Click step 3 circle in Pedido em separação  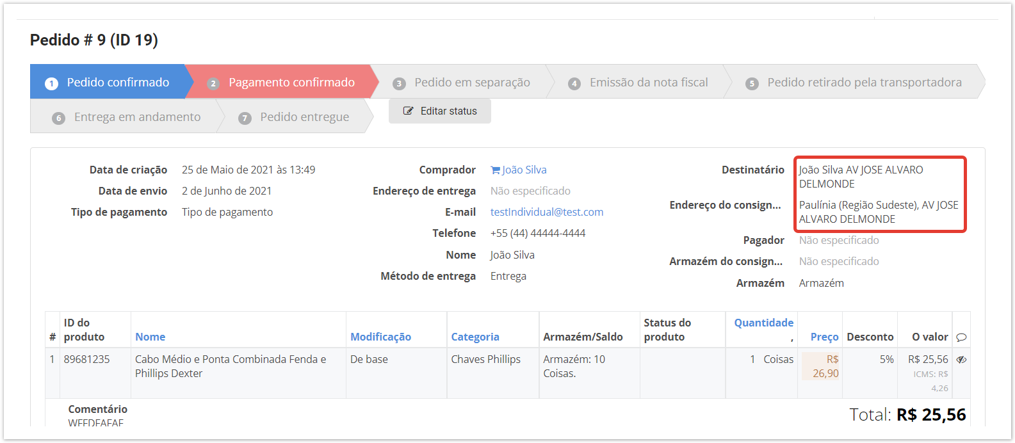tap(400, 83)
